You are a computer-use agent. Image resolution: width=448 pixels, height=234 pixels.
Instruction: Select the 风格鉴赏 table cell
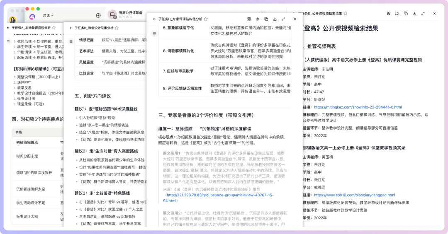tap(86, 62)
